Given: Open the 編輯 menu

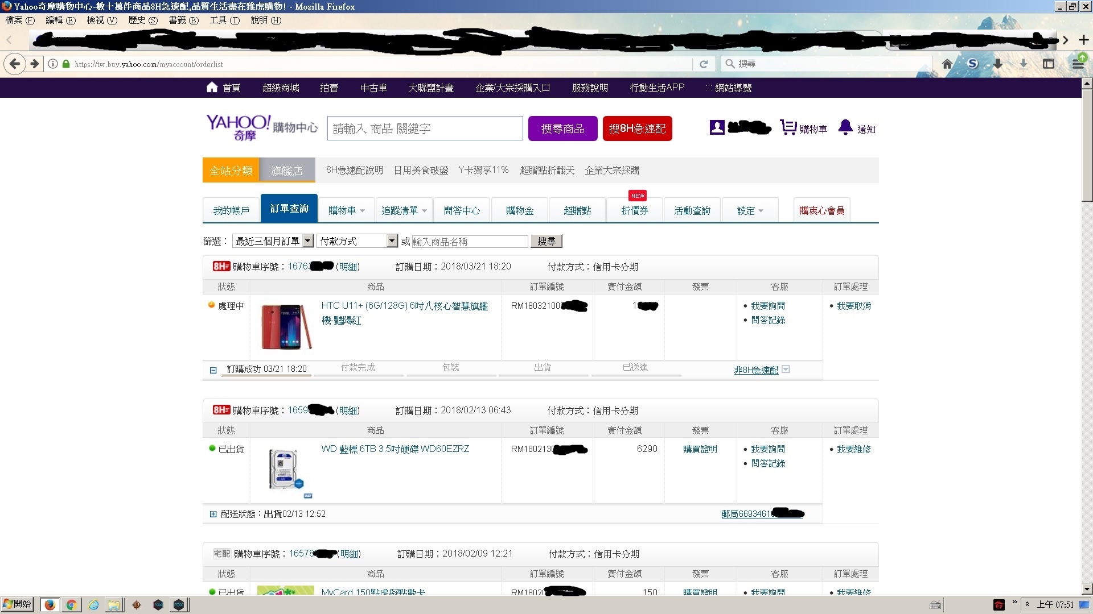Looking at the screenshot, I should (60, 20).
